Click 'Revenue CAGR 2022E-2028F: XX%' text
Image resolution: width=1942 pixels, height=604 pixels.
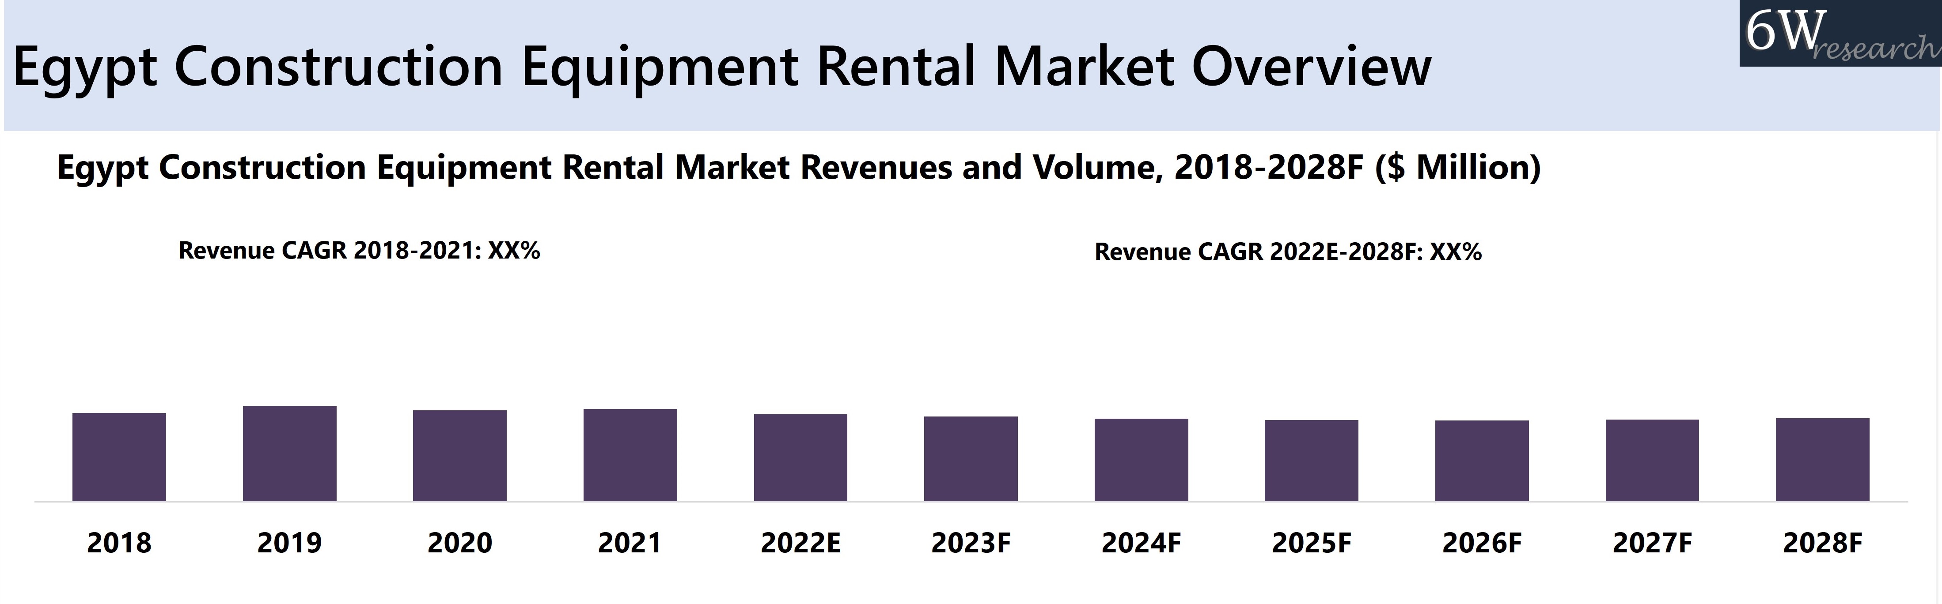[x=1288, y=251]
